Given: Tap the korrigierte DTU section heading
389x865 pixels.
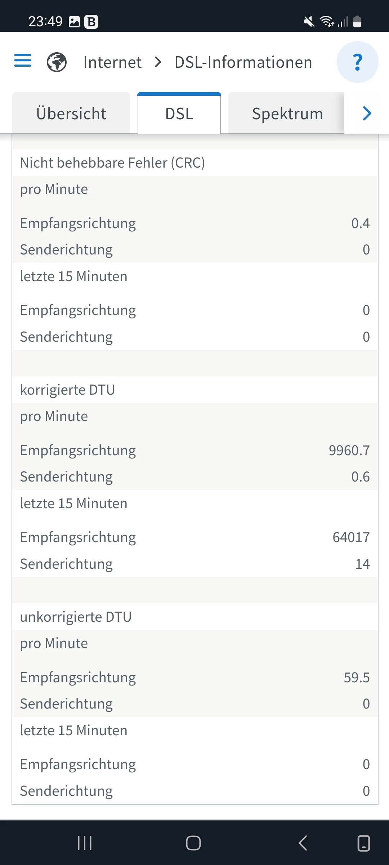Looking at the screenshot, I should (x=67, y=390).
